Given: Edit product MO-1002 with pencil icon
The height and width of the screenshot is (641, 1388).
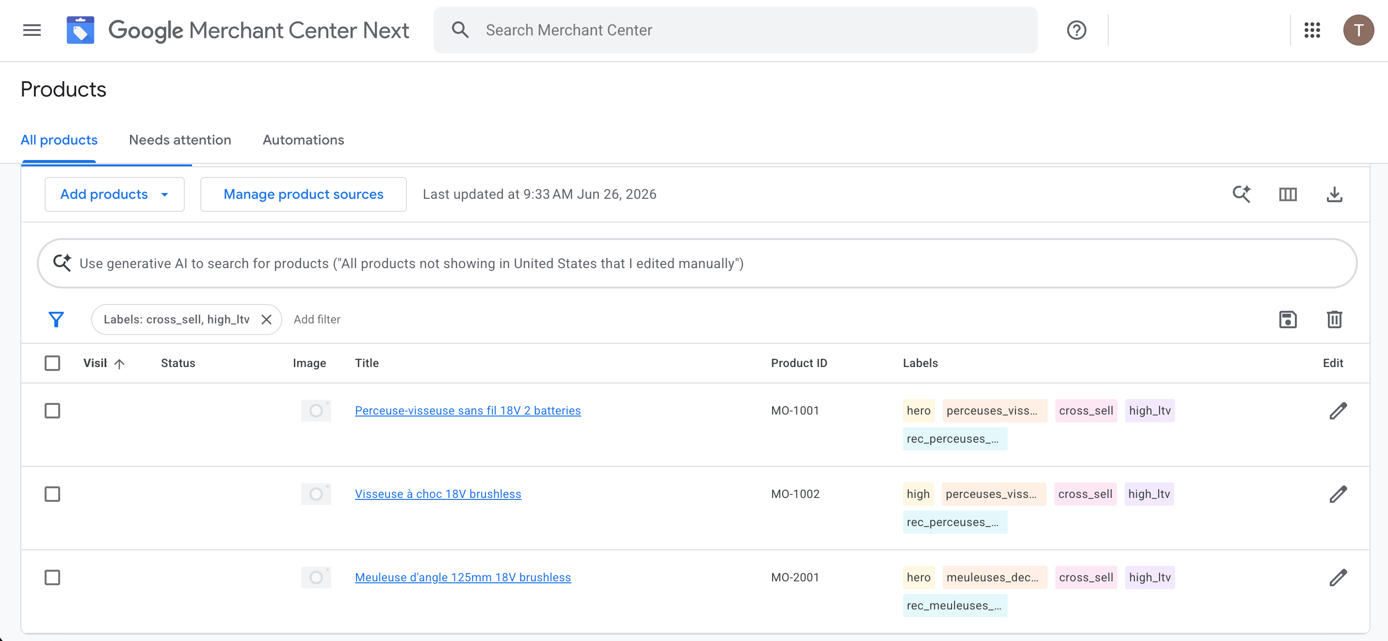Looking at the screenshot, I should 1338,494.
